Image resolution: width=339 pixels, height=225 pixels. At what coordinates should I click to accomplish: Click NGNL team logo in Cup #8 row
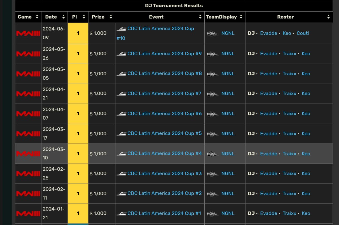coord(212,74)
